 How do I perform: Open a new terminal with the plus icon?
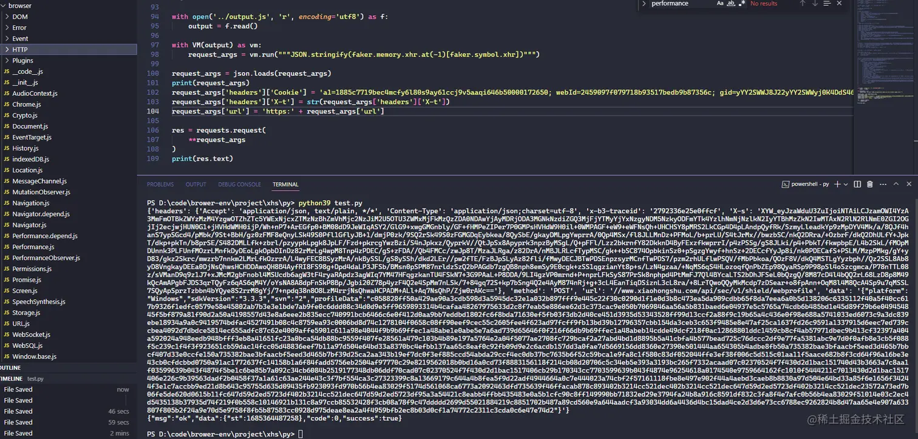837,184
